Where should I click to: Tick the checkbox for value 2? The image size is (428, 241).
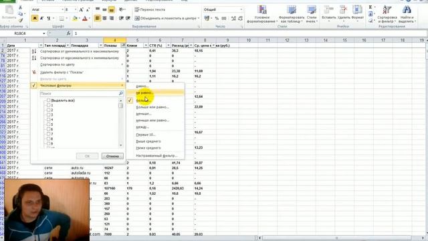[x=49, y=110]
